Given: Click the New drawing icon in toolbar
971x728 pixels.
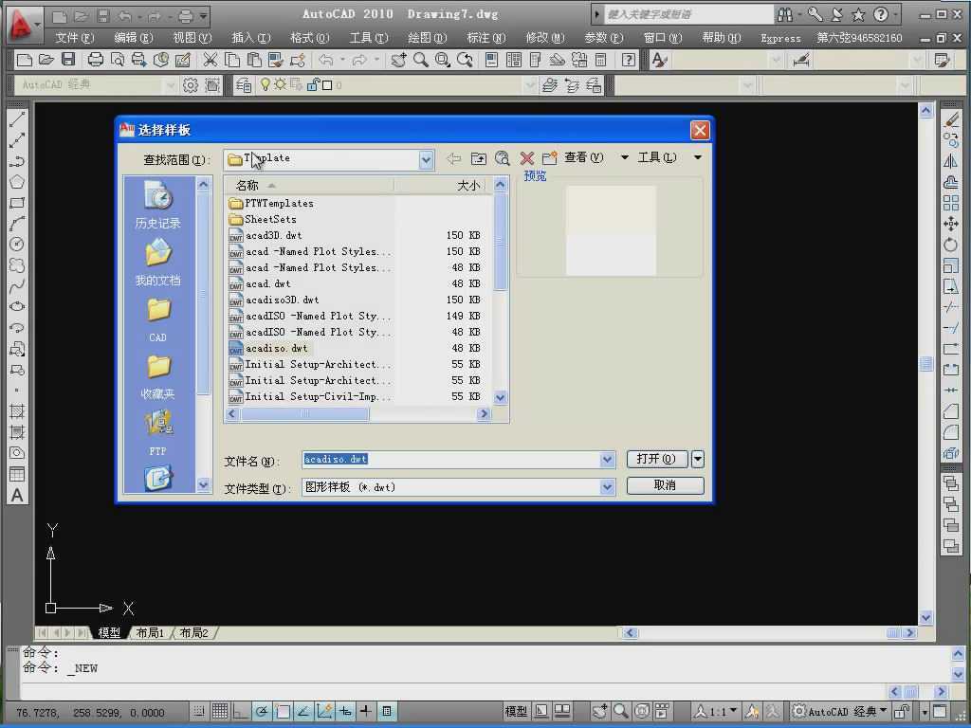Looking at the screenshot, I should tap(25, 60).
